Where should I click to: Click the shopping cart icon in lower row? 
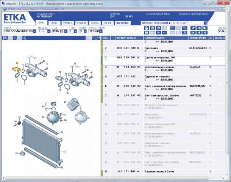click(x=184, y=33)
